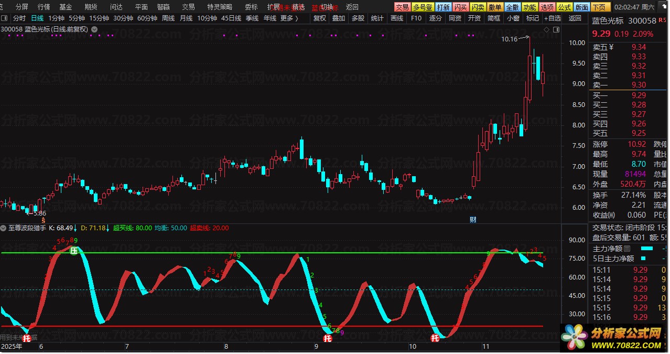Open the 分屏 menu
670x354 pixels.
[22, 7]
